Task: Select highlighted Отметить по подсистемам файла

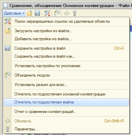Action: pyautogui.click(x=66, y=102)
